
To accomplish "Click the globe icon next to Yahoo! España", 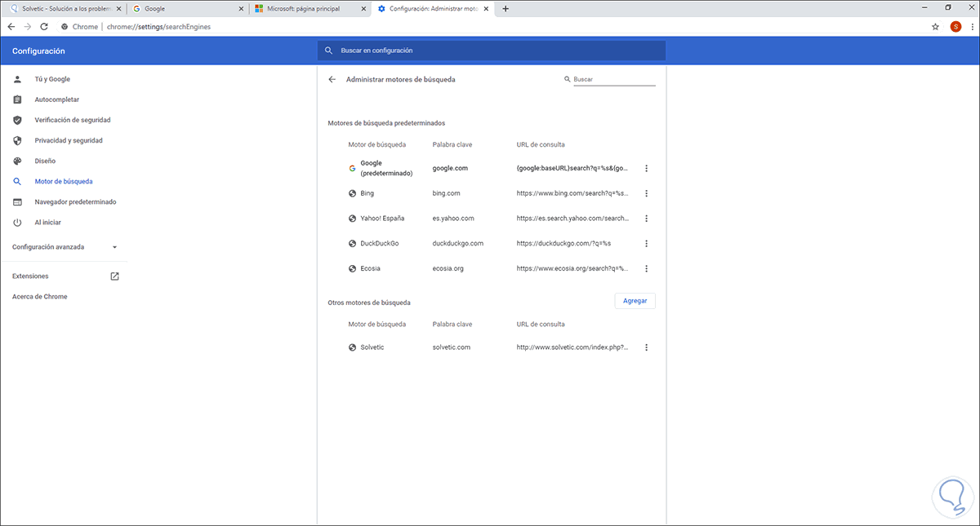I will tap(353, 219).
